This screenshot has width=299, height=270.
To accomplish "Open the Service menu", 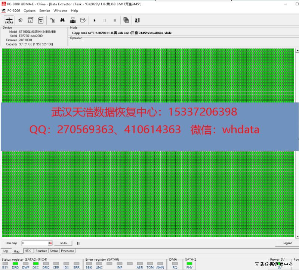I will (x=44, y=10).
